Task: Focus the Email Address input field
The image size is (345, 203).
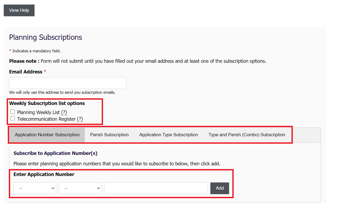Action: 68,83
